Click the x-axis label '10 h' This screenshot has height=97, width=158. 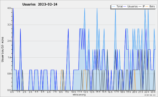[73, 92]
